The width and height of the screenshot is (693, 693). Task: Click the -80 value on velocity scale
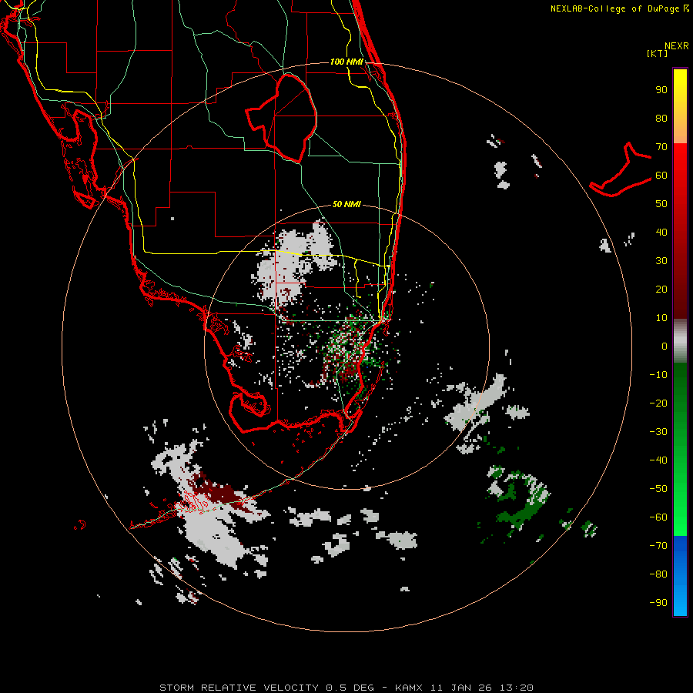(658, 574)
